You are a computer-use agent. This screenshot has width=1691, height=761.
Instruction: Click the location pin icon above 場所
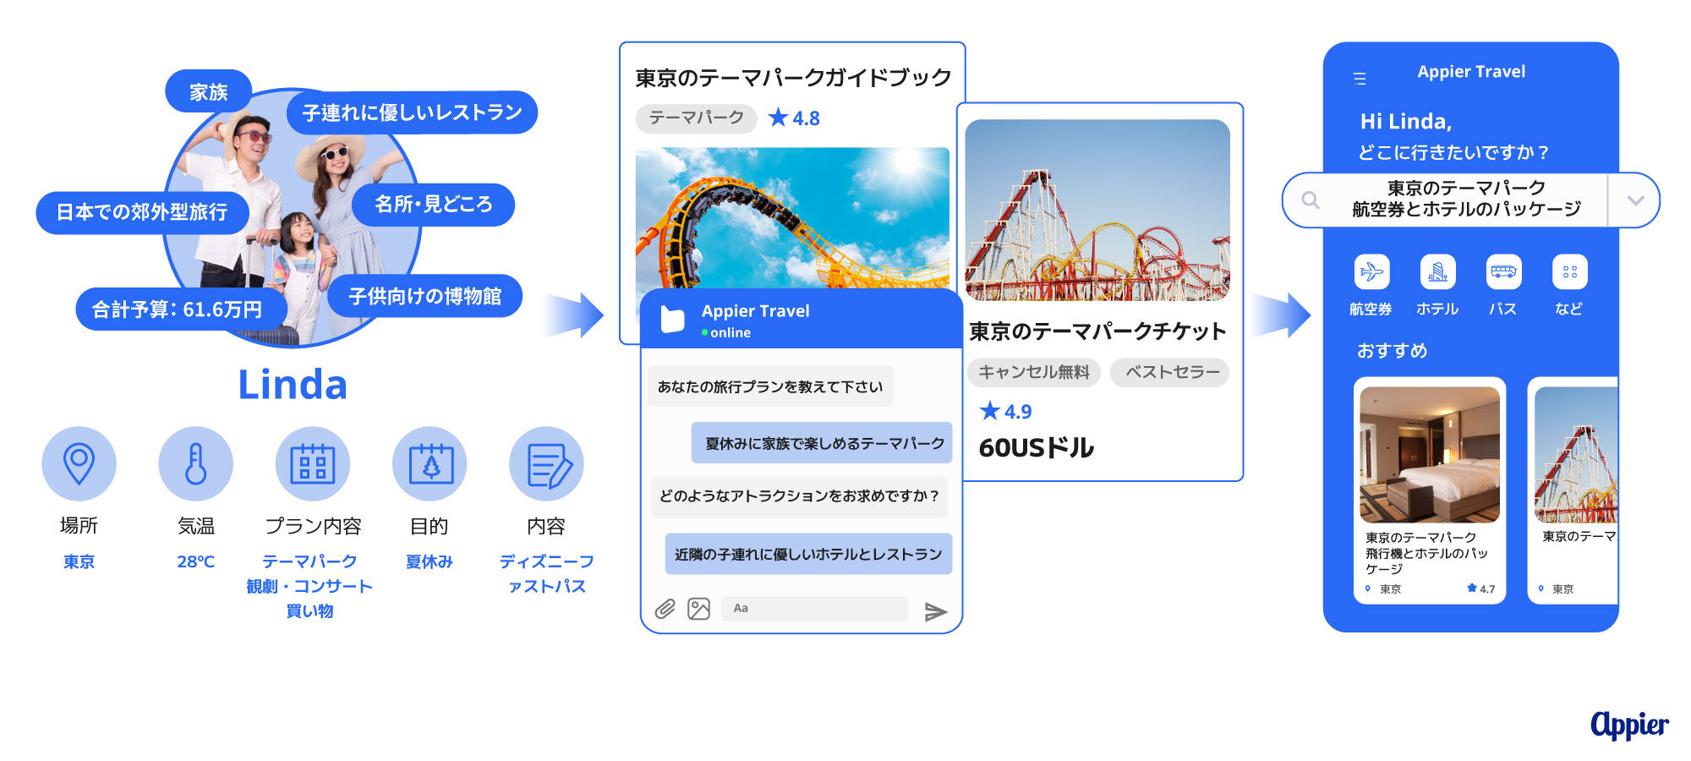coord(79,463)
